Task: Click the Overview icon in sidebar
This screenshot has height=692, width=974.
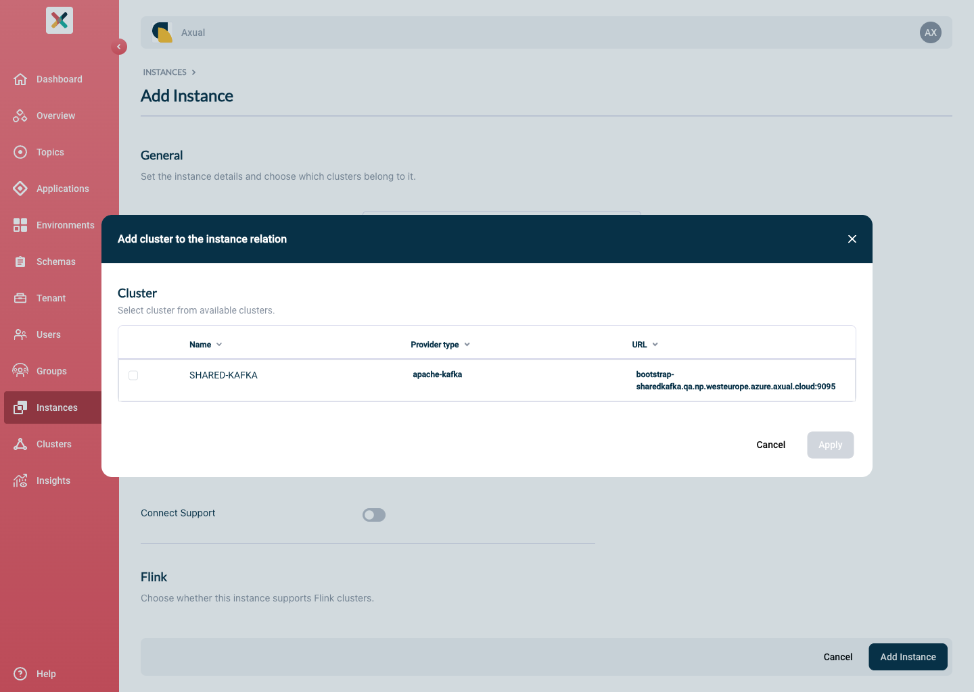Action: coord(20,116)
